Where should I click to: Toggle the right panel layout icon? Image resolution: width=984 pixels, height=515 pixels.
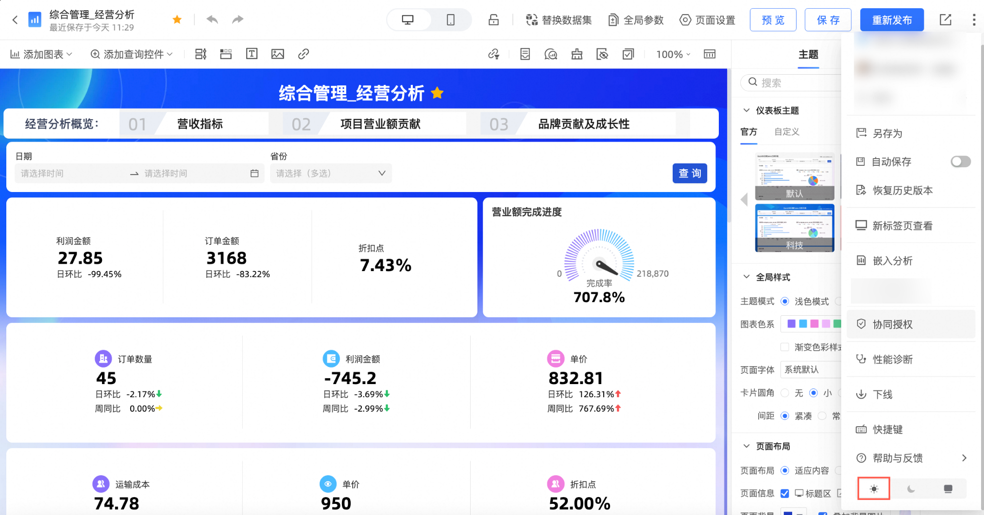click(710, 54)
